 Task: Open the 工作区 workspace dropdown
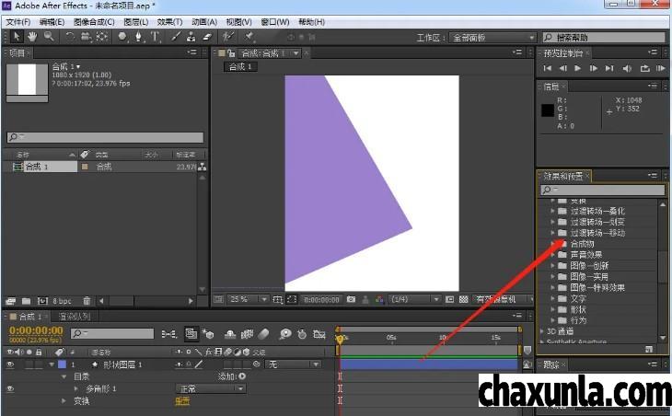492,38
